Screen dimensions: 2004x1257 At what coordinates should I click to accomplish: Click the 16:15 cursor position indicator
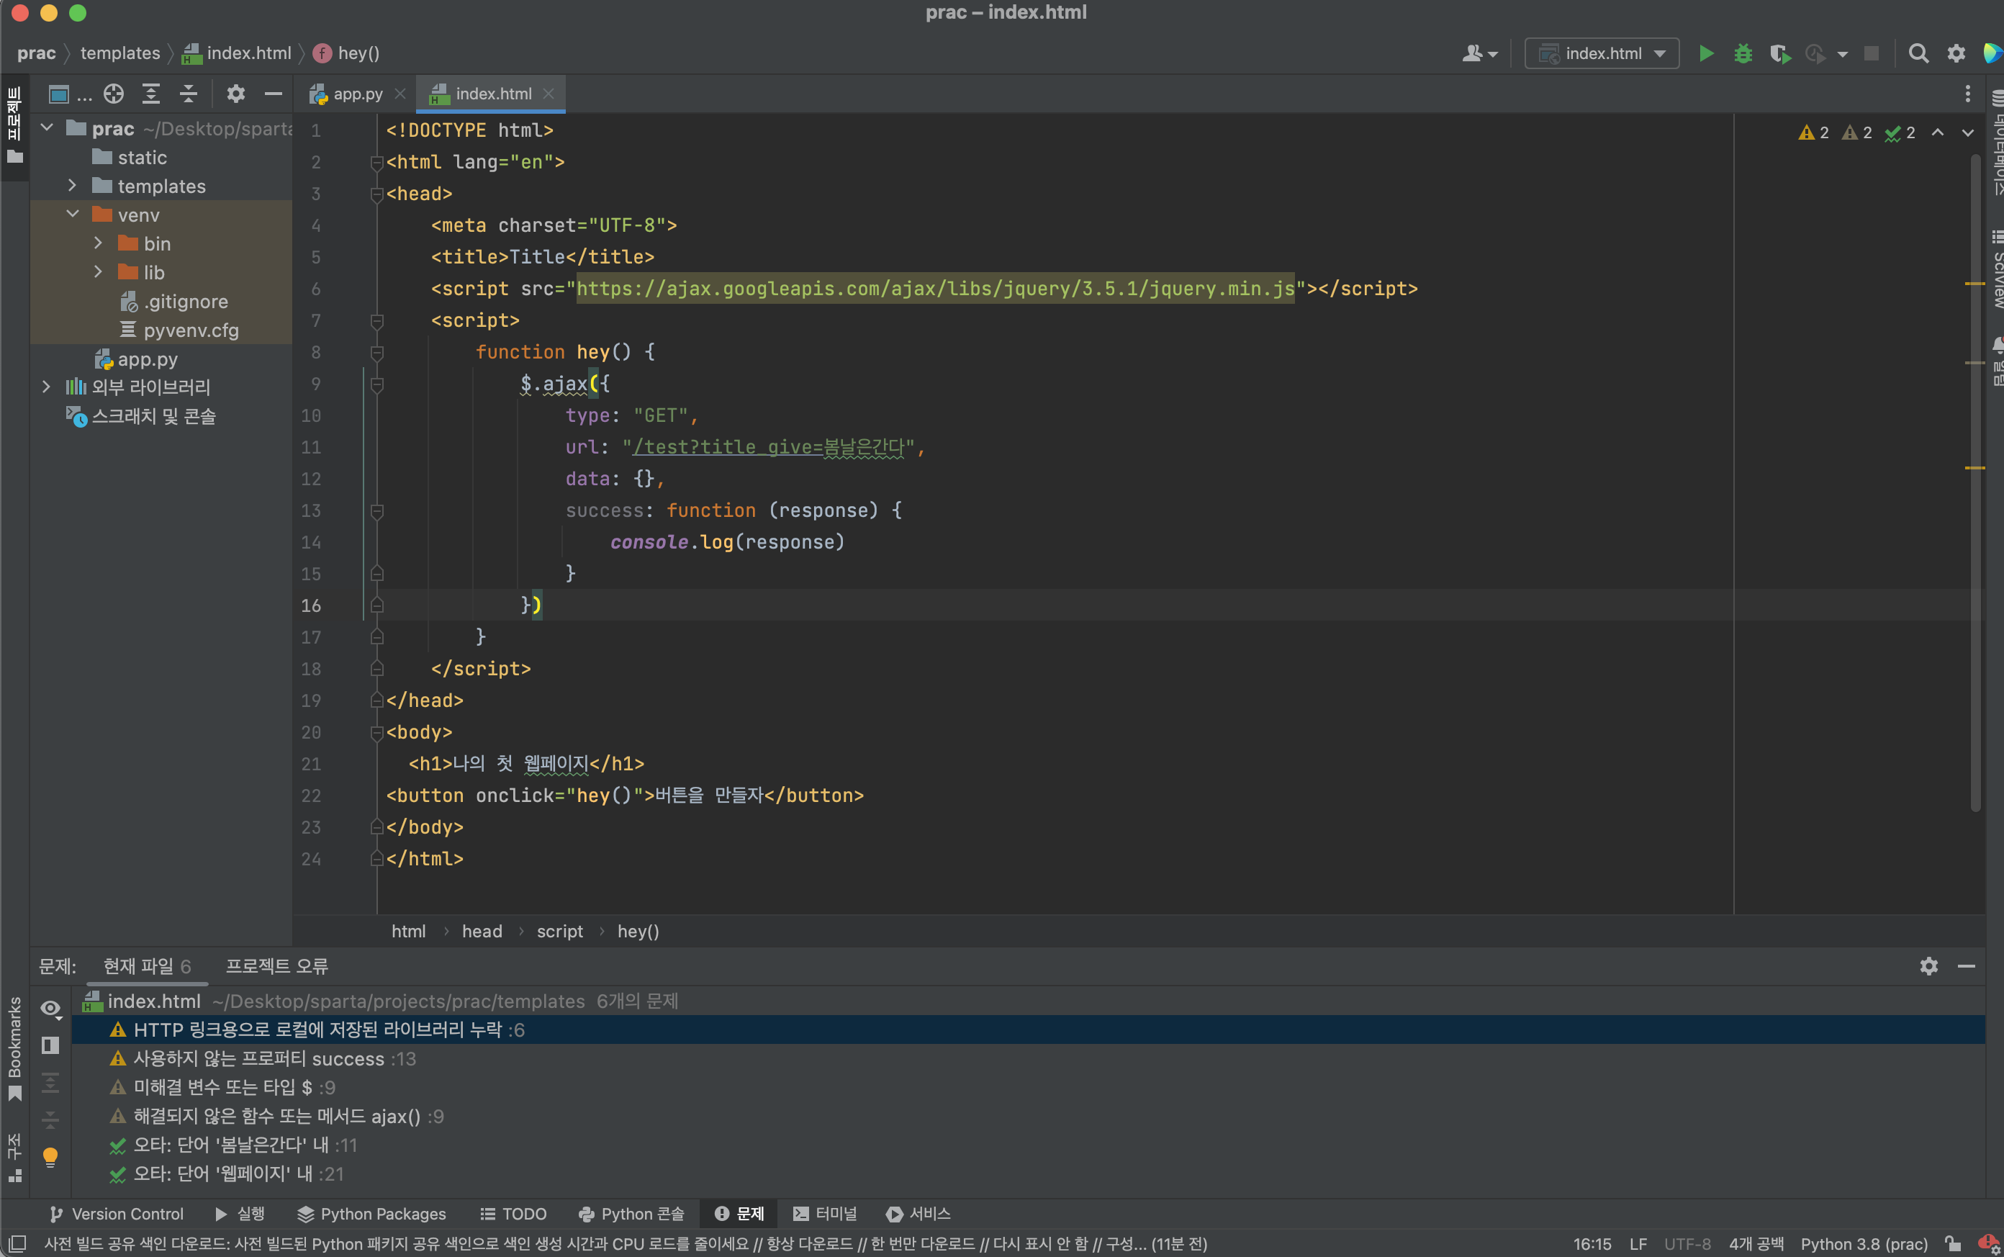coord(1592,1244)
